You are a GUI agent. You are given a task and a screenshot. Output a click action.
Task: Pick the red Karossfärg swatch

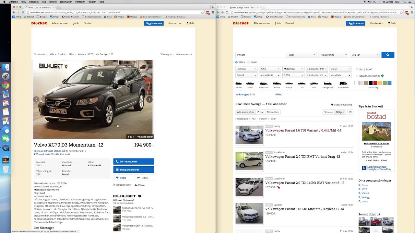pyautogui.click(x=375, y=83)
